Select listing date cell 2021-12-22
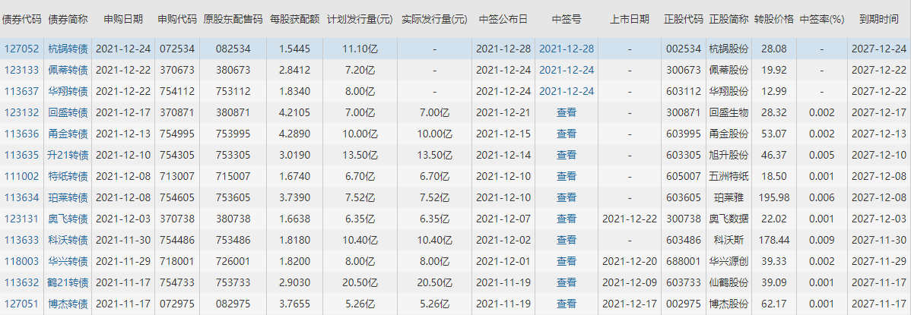 630,219
